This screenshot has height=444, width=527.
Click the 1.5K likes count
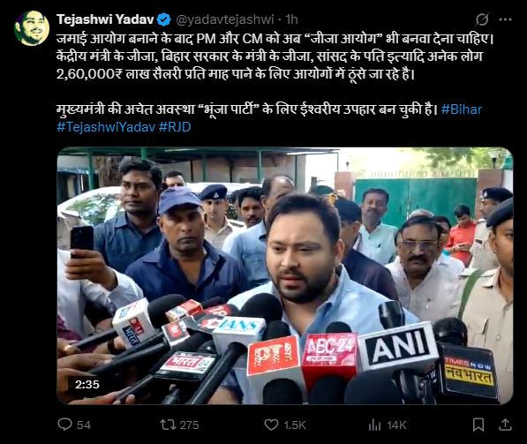pyautogui.click(x=295, y=425)
